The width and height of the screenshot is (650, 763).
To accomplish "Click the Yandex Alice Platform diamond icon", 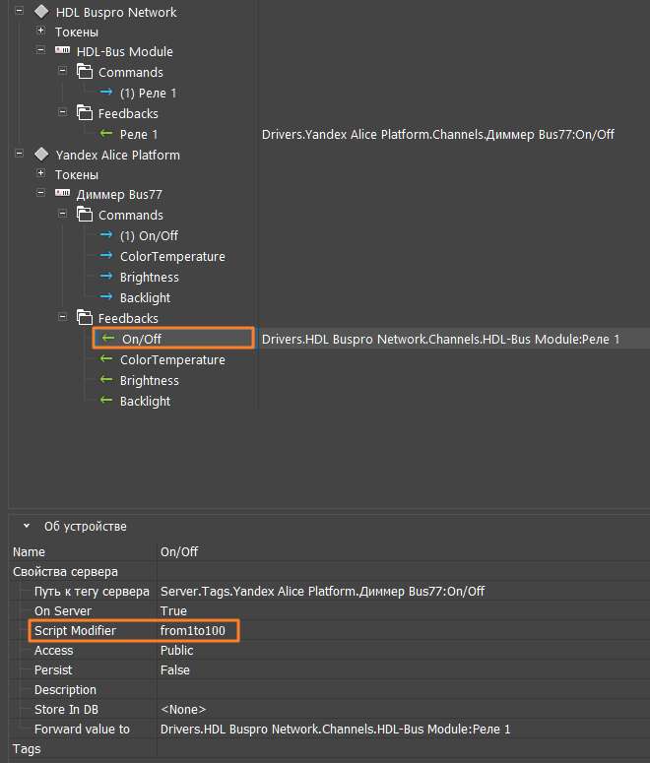I will pos(40,155).
